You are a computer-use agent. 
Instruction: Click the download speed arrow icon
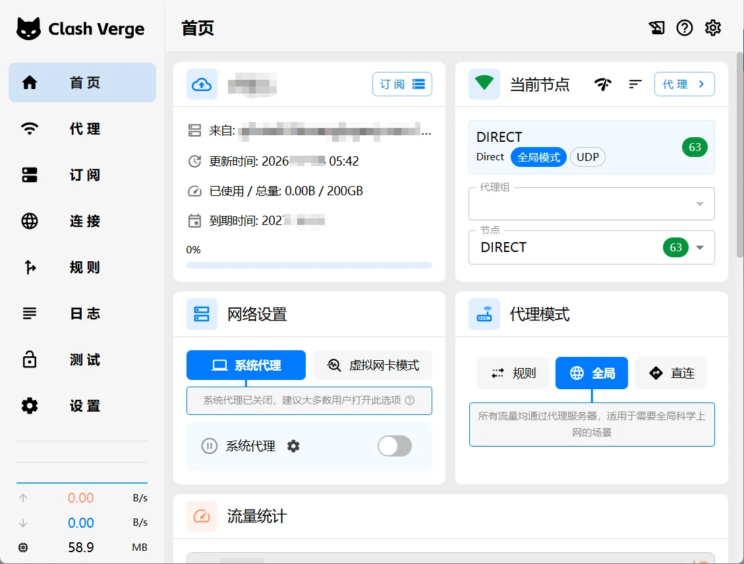(x=23, y=522)
